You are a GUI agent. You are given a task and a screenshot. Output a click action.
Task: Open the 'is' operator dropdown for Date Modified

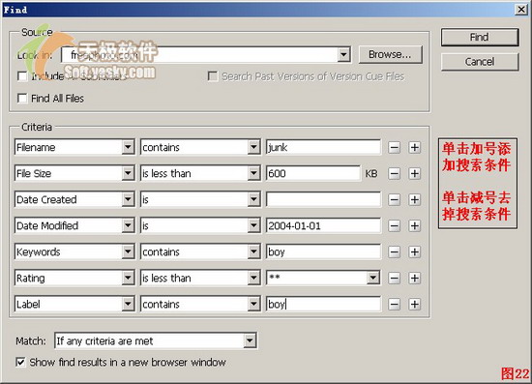pos(253,225)
